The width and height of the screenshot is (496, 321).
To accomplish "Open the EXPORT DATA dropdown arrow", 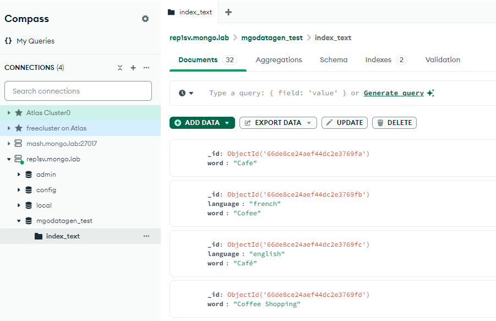I will [x=309, y=123].
